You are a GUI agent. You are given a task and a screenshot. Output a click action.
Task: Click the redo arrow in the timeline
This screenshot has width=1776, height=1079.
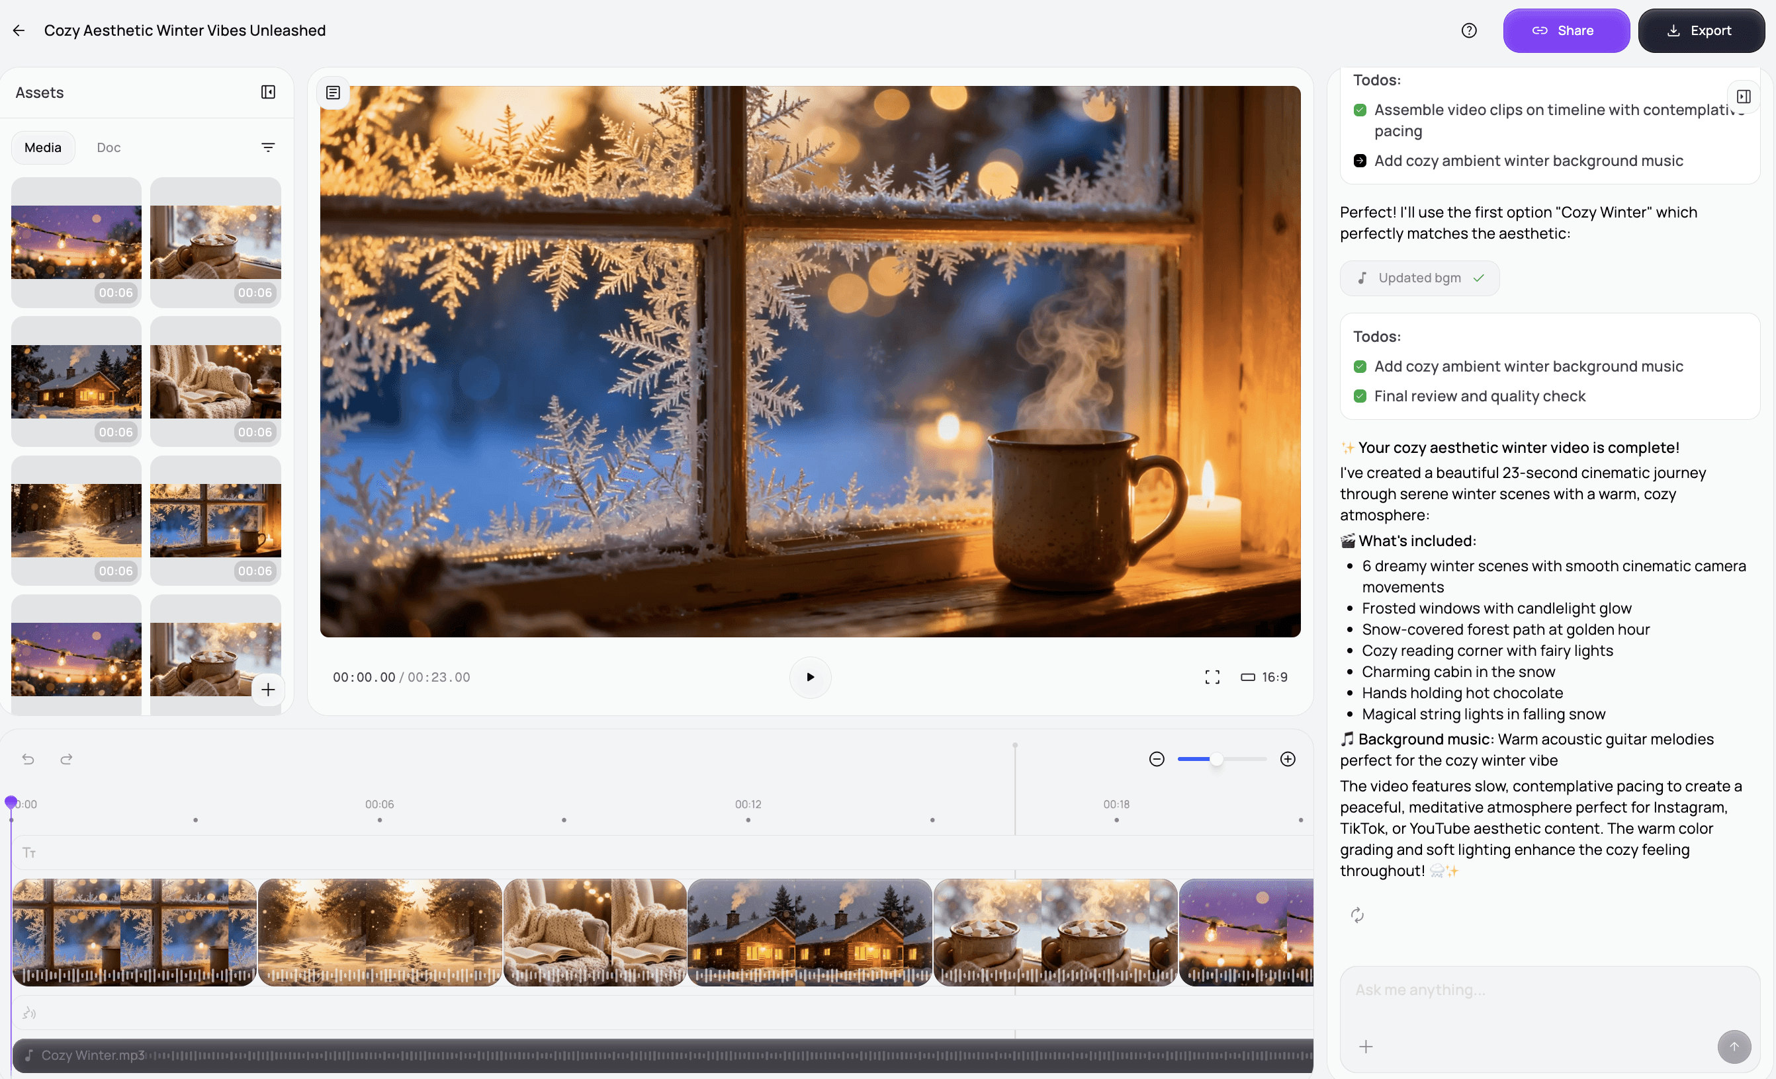click(x=66, y=759)
